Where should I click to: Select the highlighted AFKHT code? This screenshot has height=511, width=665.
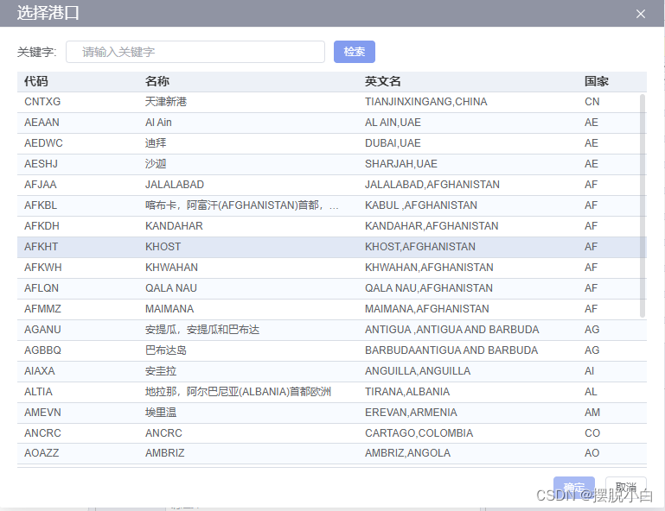coord(41,247)
